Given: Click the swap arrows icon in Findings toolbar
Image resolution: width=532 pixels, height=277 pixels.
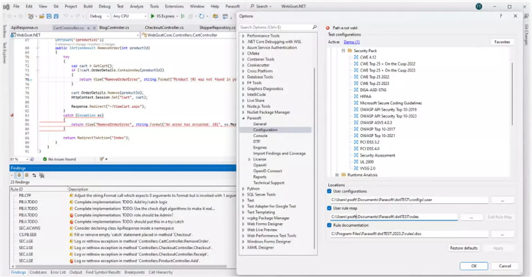Looking at the screenshot, I should click(x=34, y=175).
